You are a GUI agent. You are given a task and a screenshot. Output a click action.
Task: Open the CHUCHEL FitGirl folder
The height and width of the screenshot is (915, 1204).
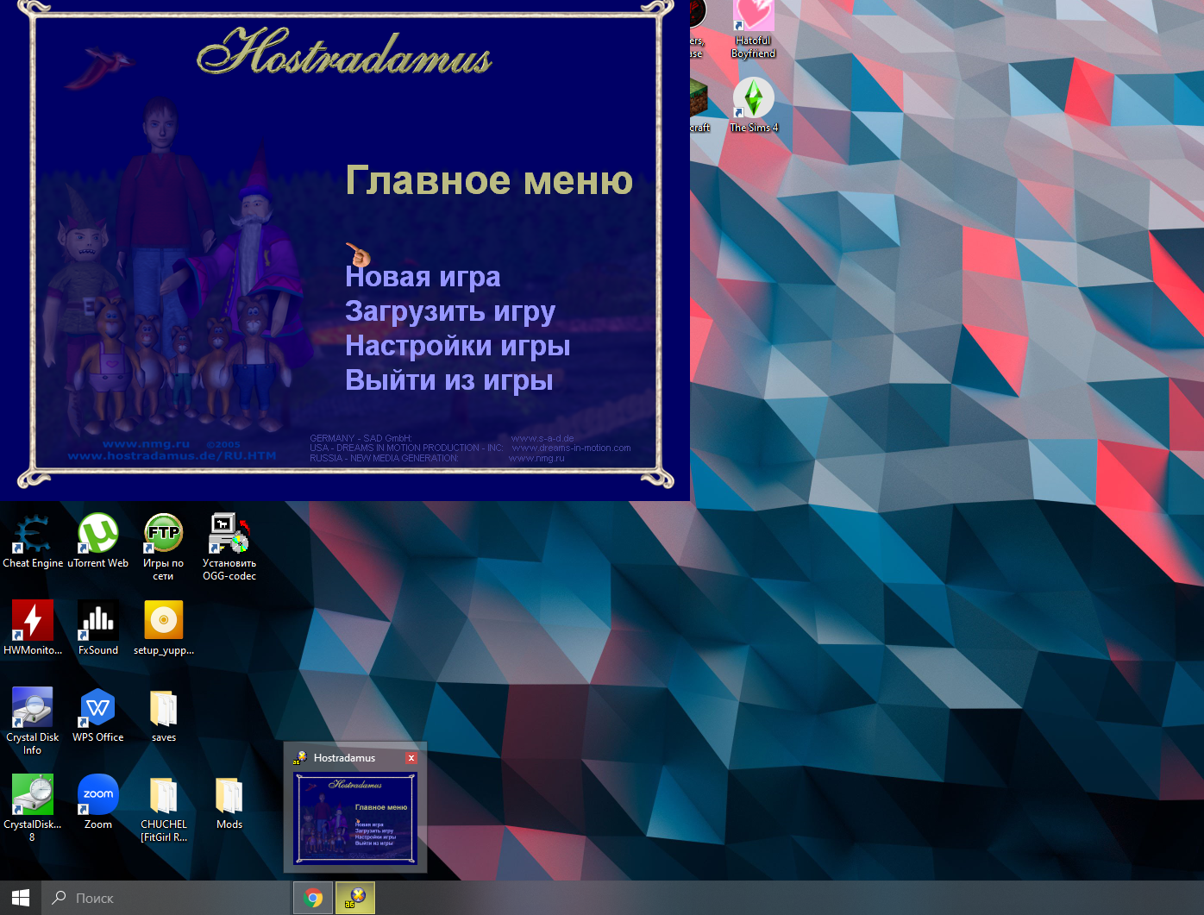tap(164, 809)
